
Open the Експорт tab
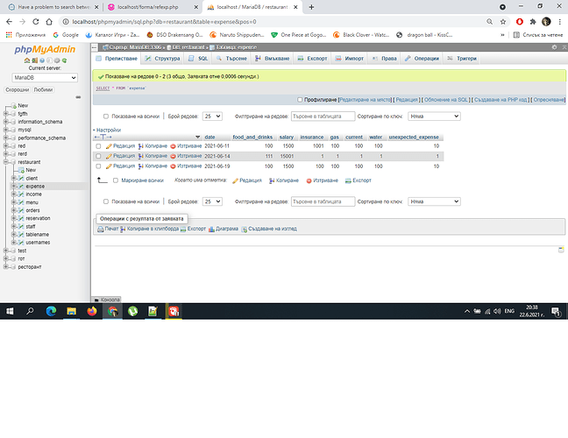pyautogui.click(x=312, y=59)
